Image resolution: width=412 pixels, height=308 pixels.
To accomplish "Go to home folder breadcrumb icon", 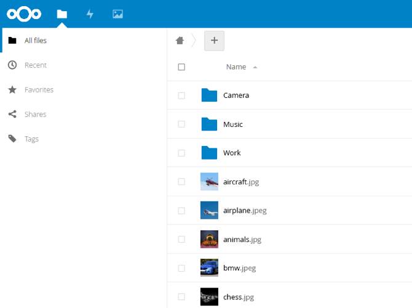I will [x=180, y=40].
